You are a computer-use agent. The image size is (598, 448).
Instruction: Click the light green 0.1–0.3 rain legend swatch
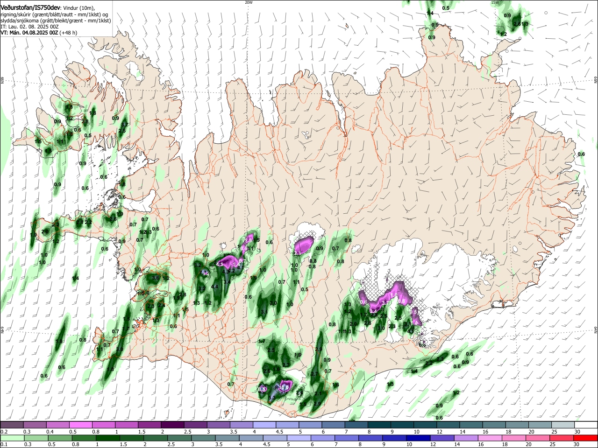12,438
